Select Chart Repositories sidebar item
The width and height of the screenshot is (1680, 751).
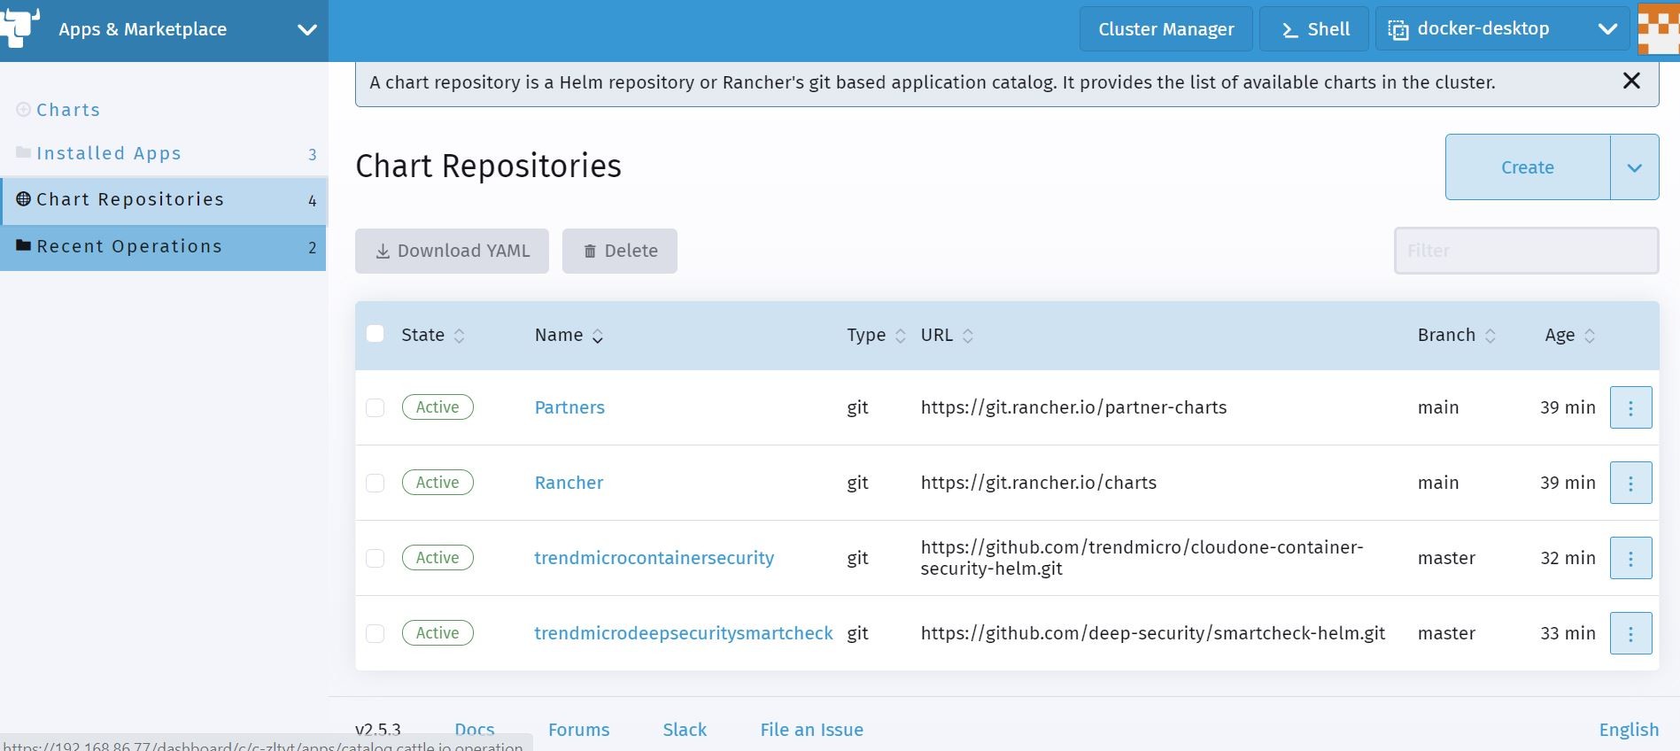tap(164, 200)
